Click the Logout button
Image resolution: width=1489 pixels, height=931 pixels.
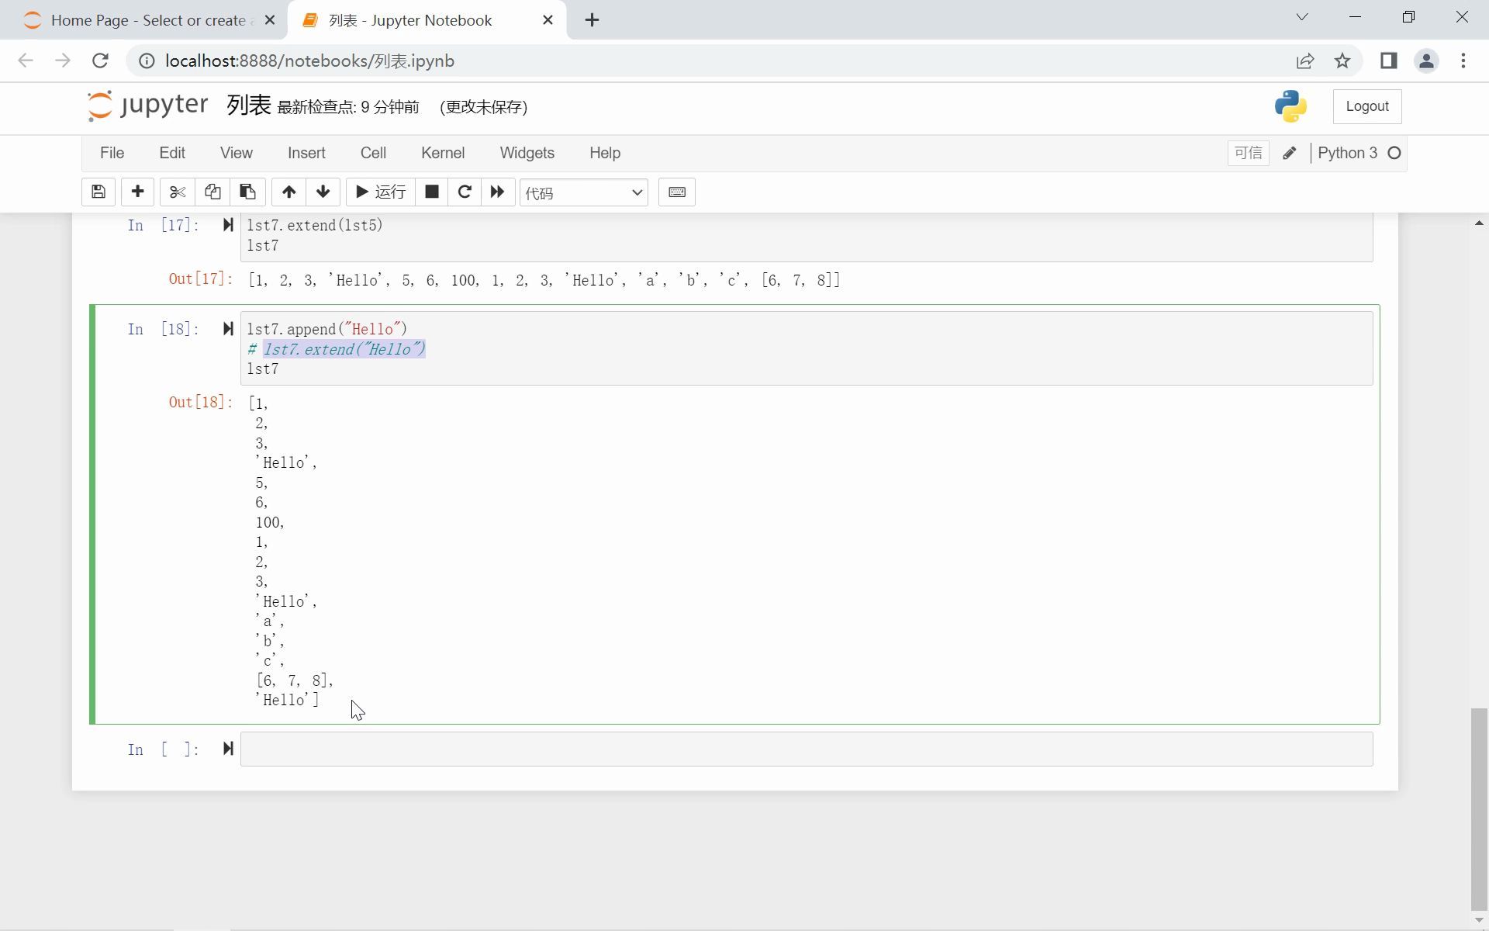[1367, 106]
